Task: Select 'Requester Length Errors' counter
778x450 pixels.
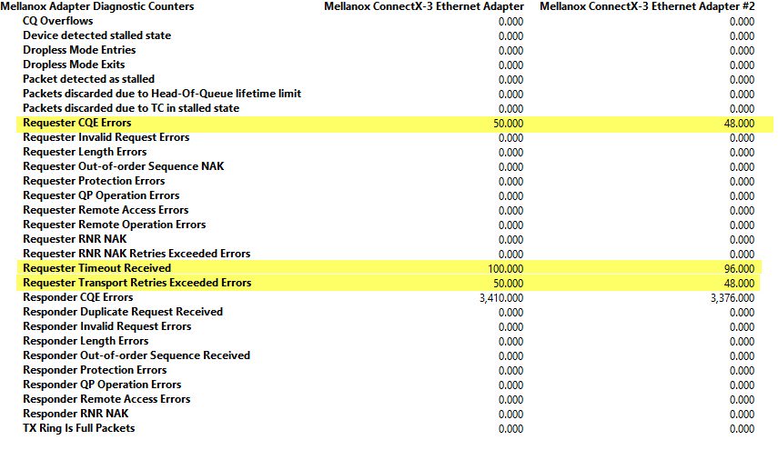Action: pyautogui.click(x=85, y=152)
